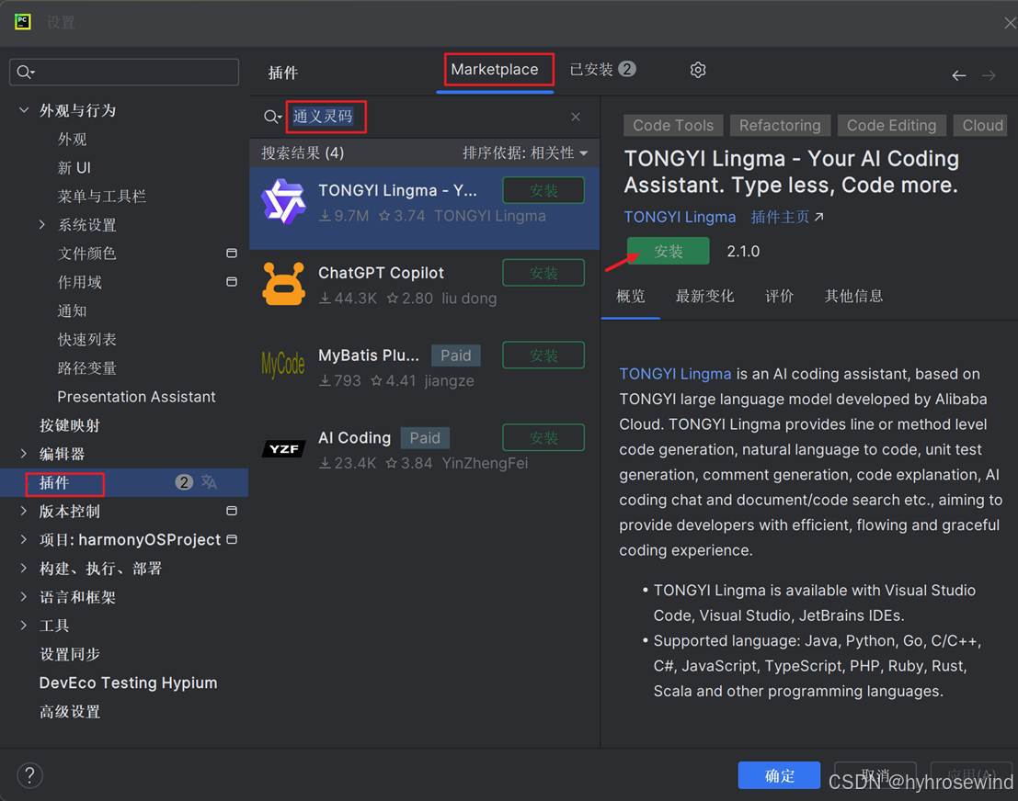Expand the 构建、执行、部署 section
This screenshot has height=801, width=1018.
23,569
